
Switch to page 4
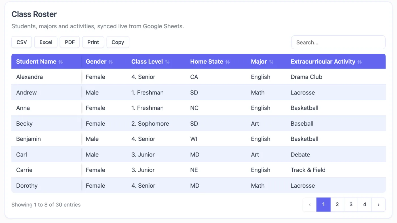click(365, 205)
